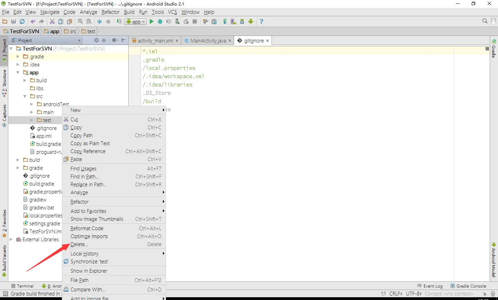Toggle the Build Variants side tab
The width and height of the screenshot is (498, 300).
click(x=4, y=261)
